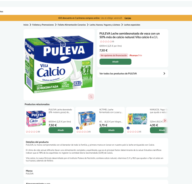192x184 pixels.
Task: Click the blue badge icon under ACTIMEL image
Action: click(78, 128)
